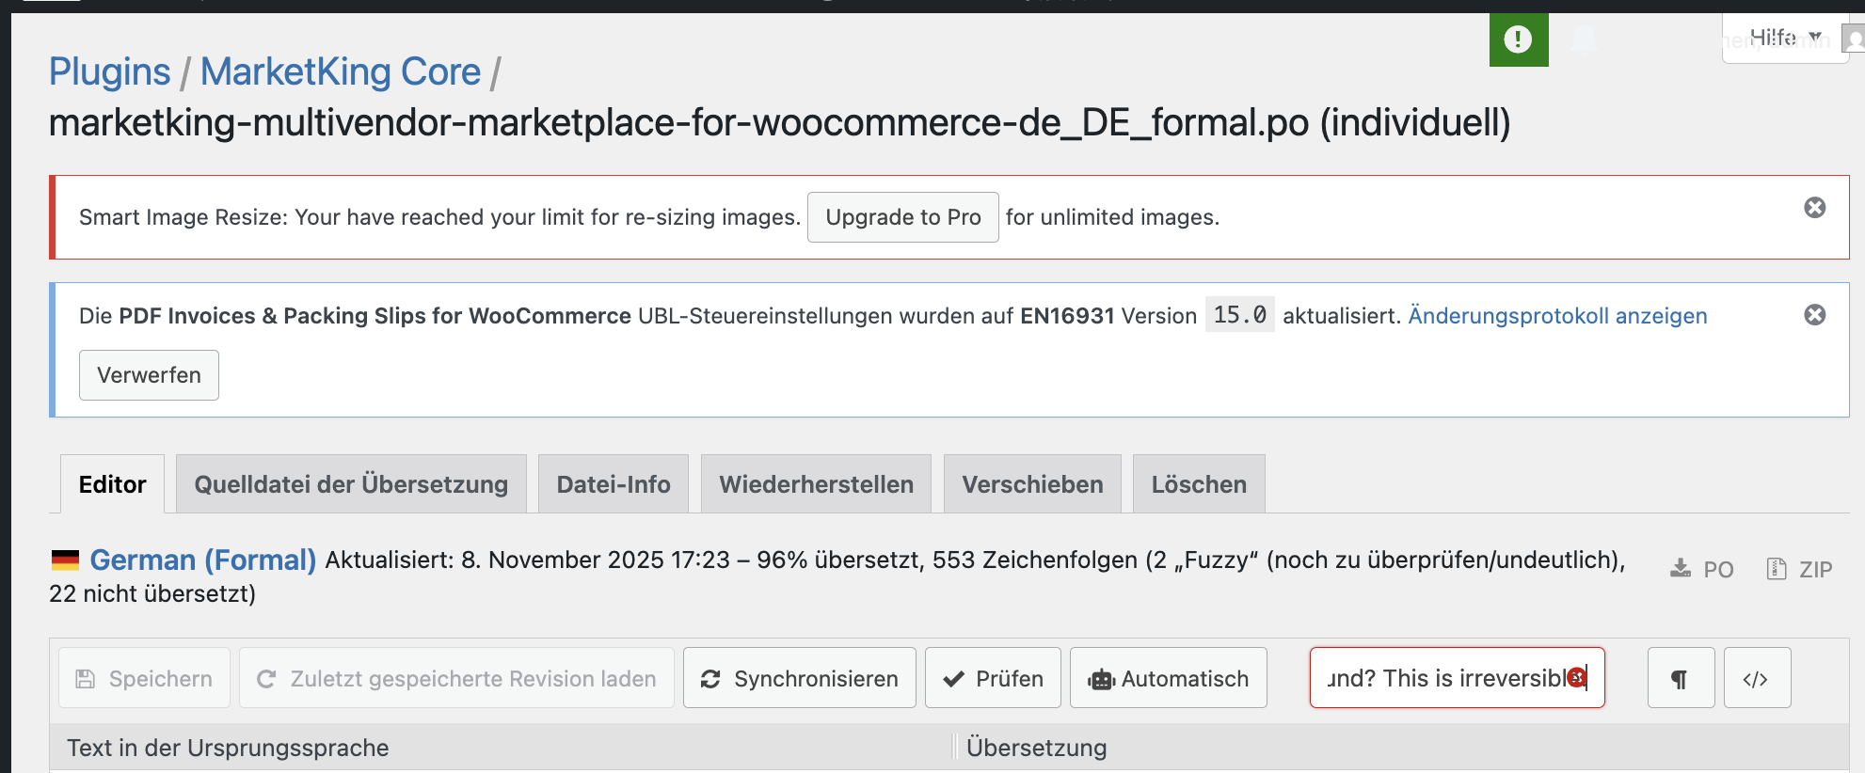Viewport: 1865px width, 773px height.
Task: Dismiss the Smart Image Resize notice
Action: point(1814,208)
